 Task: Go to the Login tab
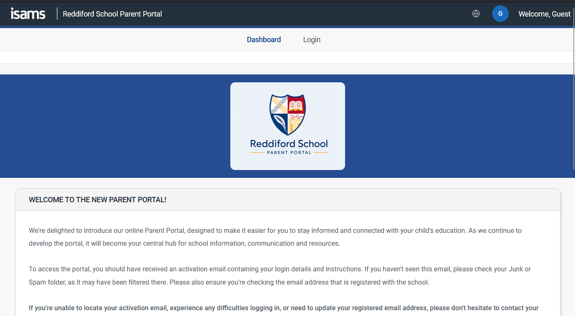(312, 40)
